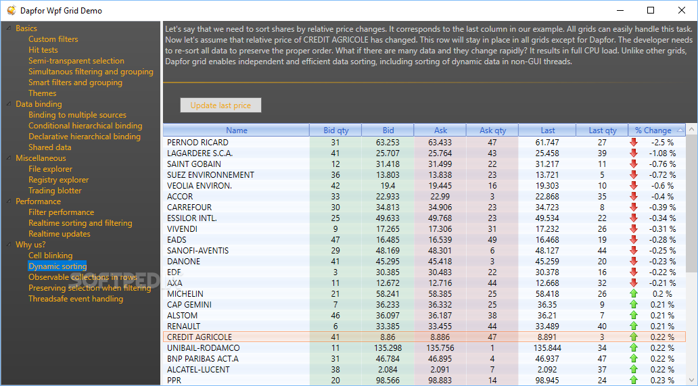Sort by the Bid column header
This screenshot has width=698, height=386.
[388, 130]
